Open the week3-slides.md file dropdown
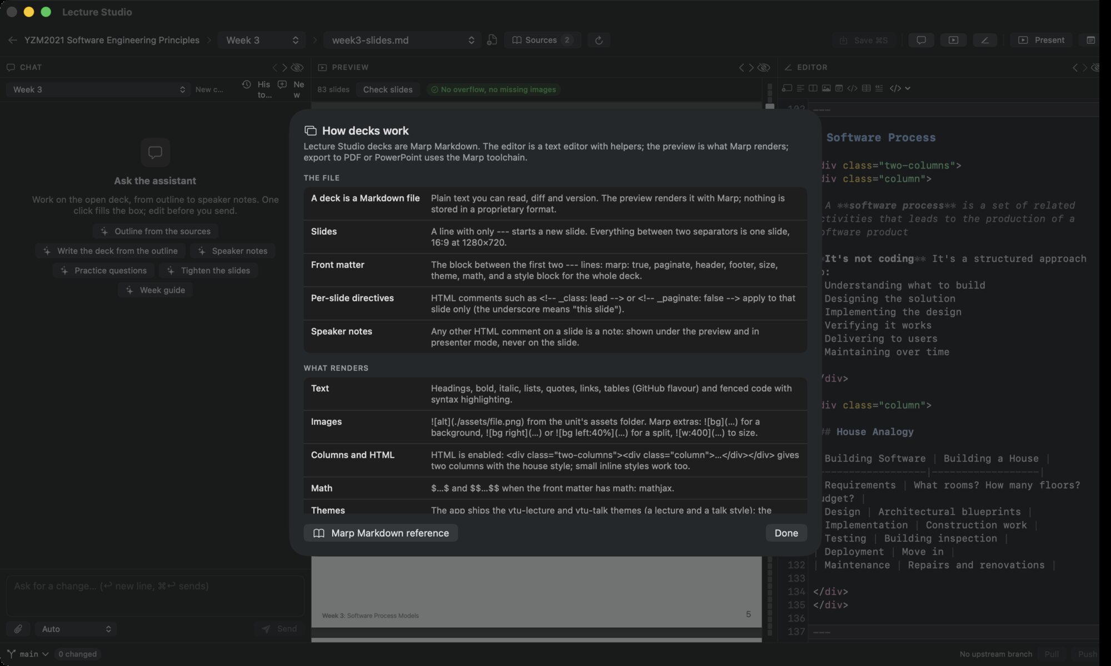 pos(402,40)
